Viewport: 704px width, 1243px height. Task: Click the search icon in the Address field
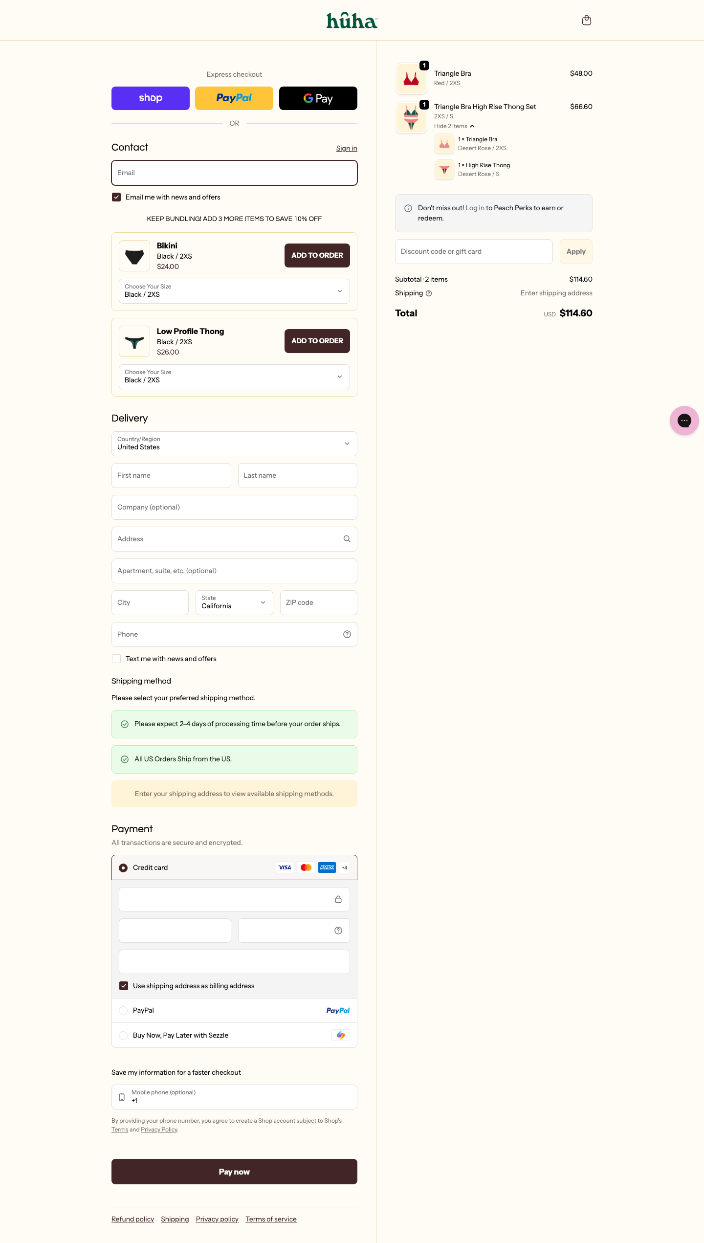pyautogui.click(x=347, y=539)
